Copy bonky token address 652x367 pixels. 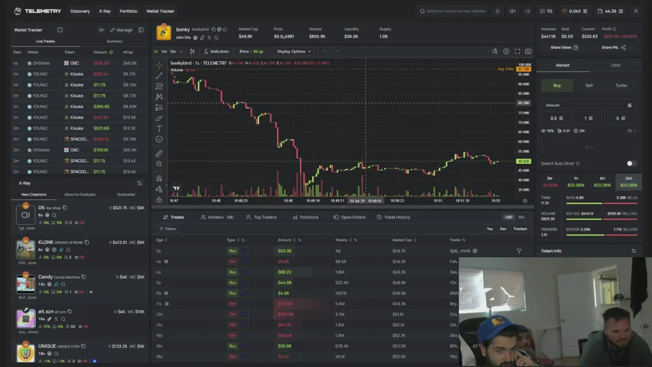(213, 30)
